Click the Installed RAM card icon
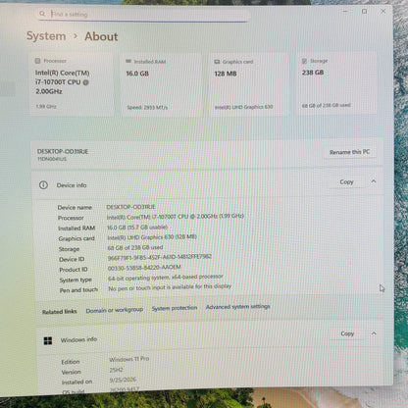The width and height of the screenshot is (408, 408). pos(128,61)
